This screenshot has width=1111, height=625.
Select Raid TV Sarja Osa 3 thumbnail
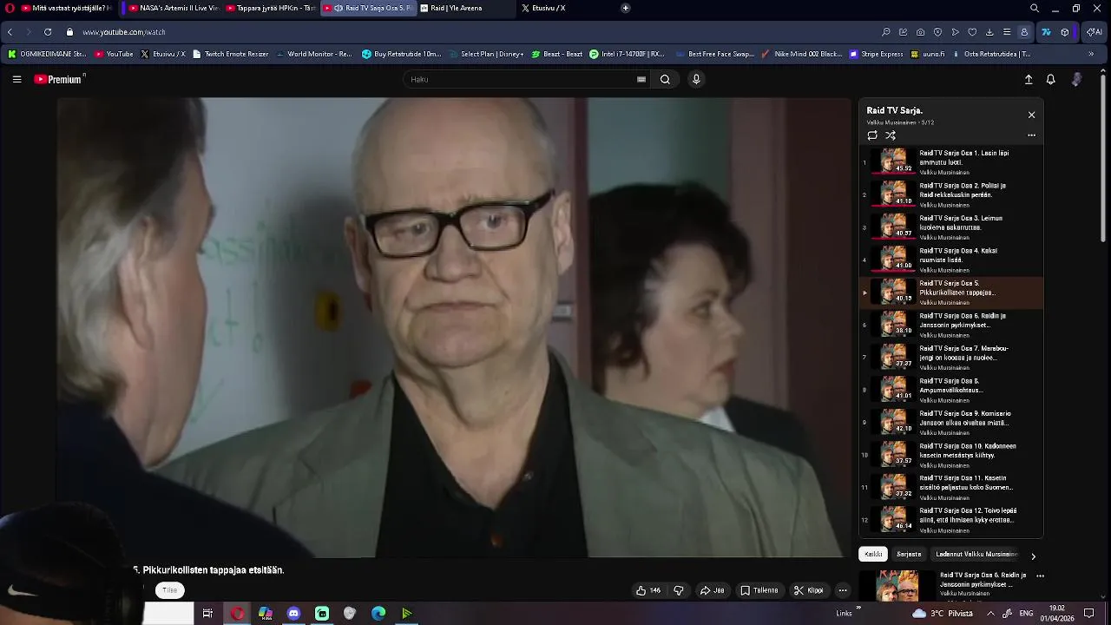(x=893, y=227)
